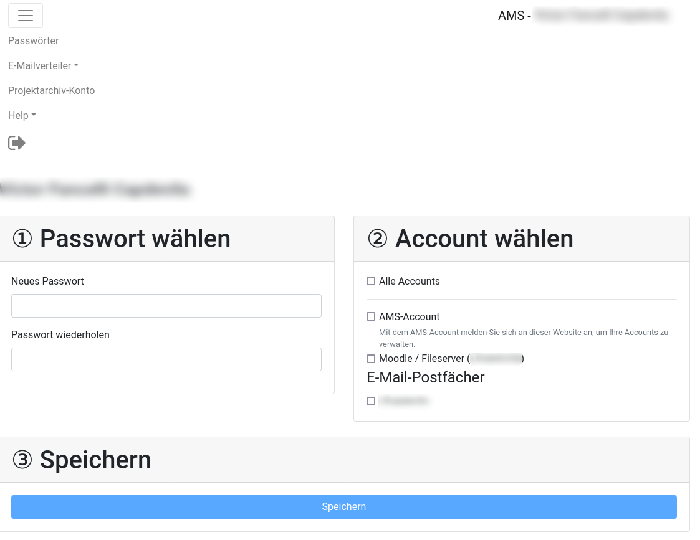The width and height of the screenshot is (700, 540).
Task: Open the hamburger navigation menu
Action: tap(26, 16)
